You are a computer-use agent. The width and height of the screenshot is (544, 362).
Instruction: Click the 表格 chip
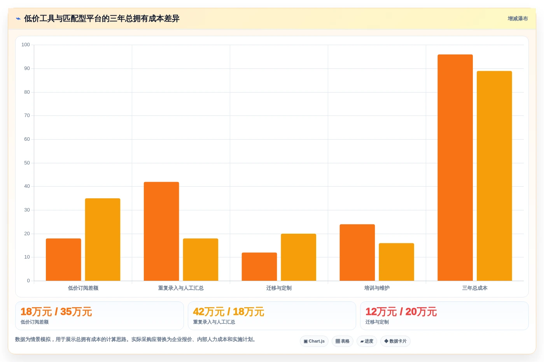pos(343,341)
